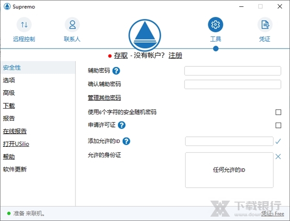Show help for 添加允许的ID
Viewport: 290px width, 221px height.
pos(126,142)
